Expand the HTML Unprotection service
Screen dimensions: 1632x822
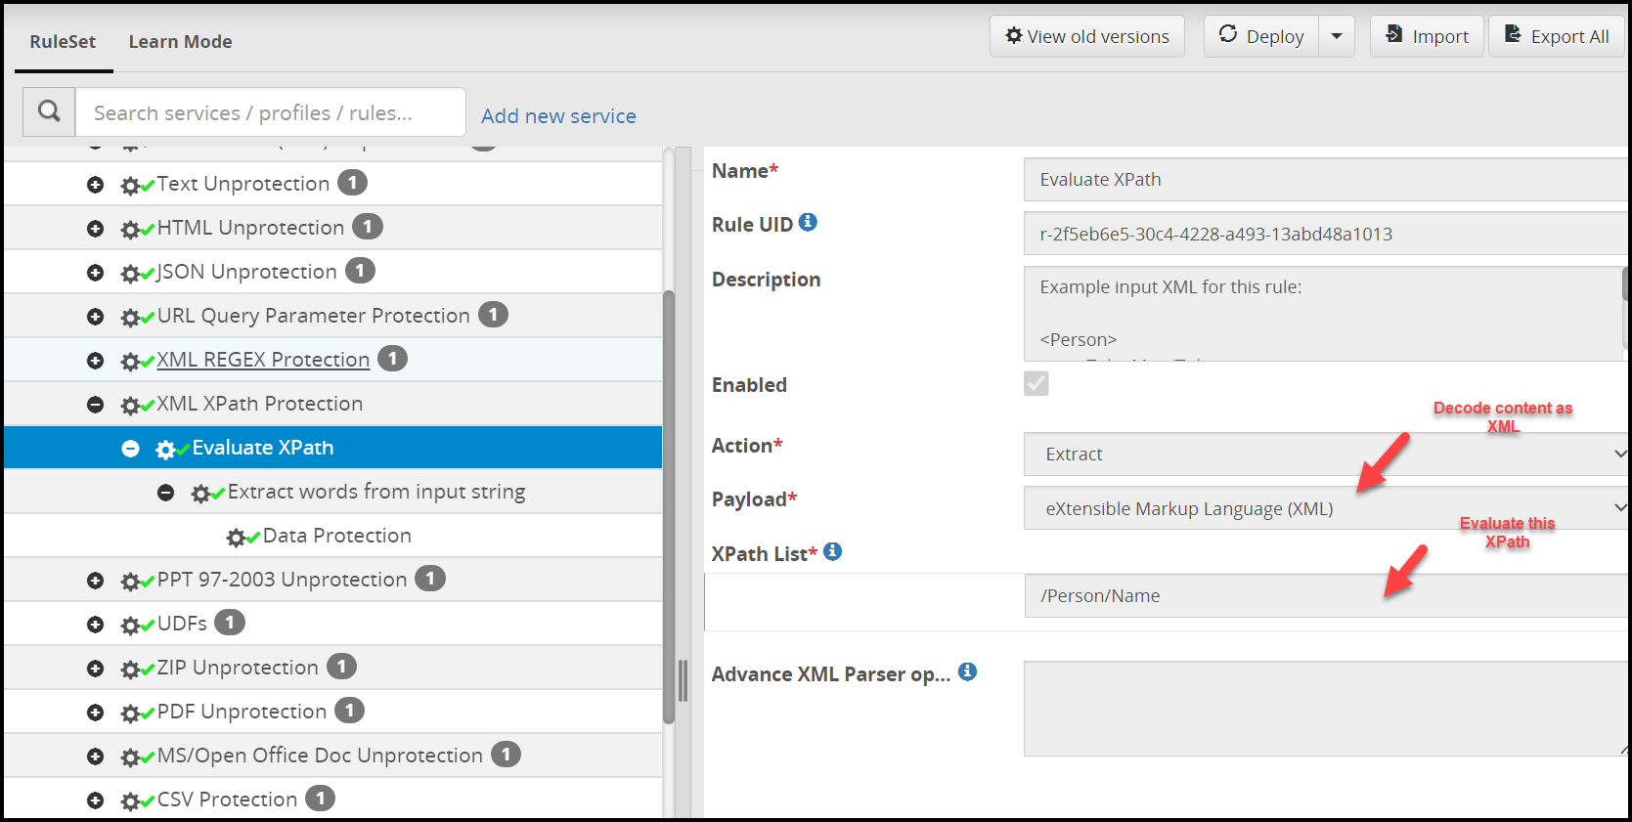point(95,228)
